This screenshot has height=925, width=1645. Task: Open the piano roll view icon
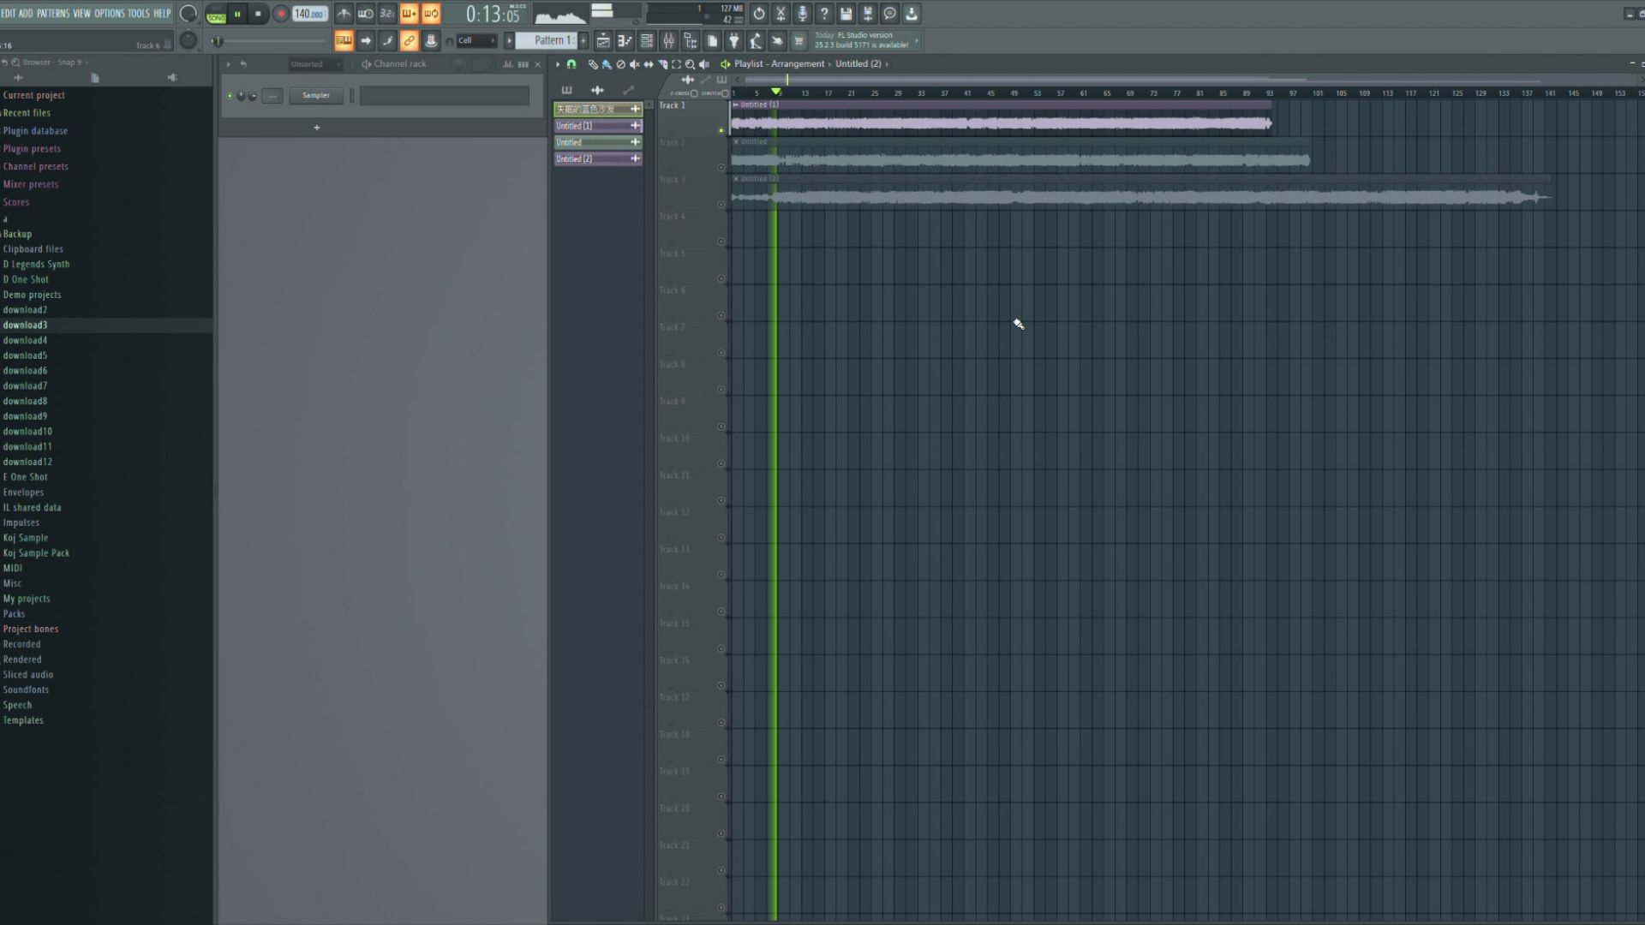click(x=625, y=41)
